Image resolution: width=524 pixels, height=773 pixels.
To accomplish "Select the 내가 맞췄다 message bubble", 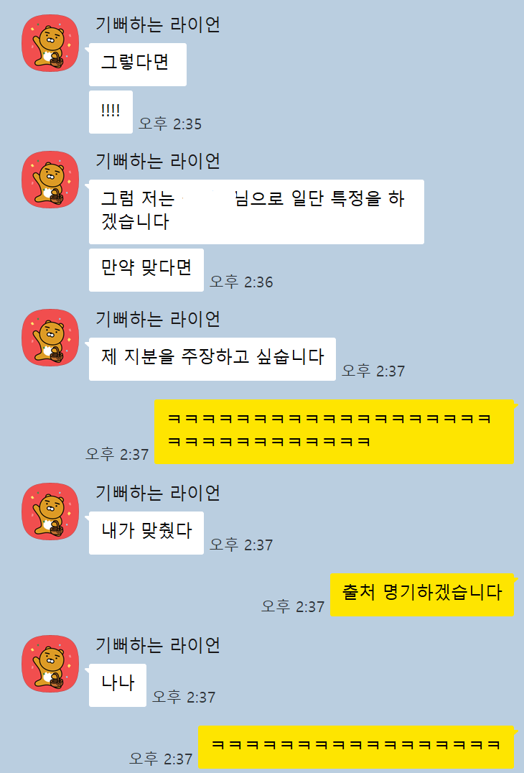I will tap(146, 533).
